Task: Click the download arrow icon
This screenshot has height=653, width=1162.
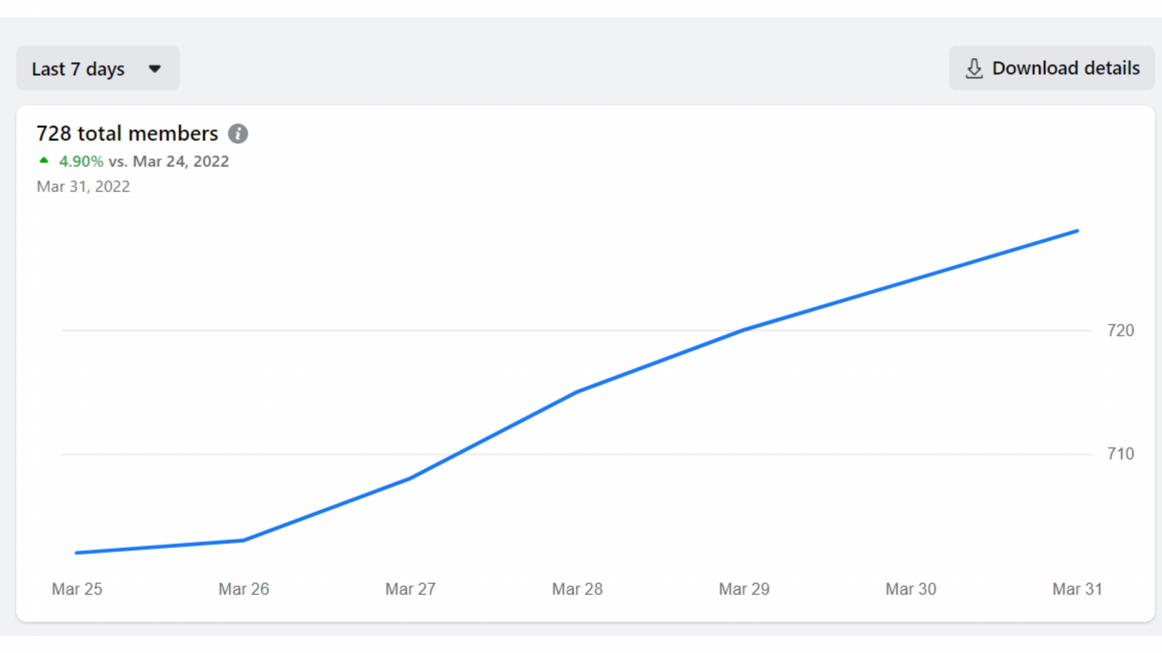Action: point(974,68)
